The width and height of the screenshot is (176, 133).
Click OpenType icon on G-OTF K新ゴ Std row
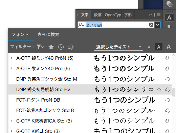[167, 131]
